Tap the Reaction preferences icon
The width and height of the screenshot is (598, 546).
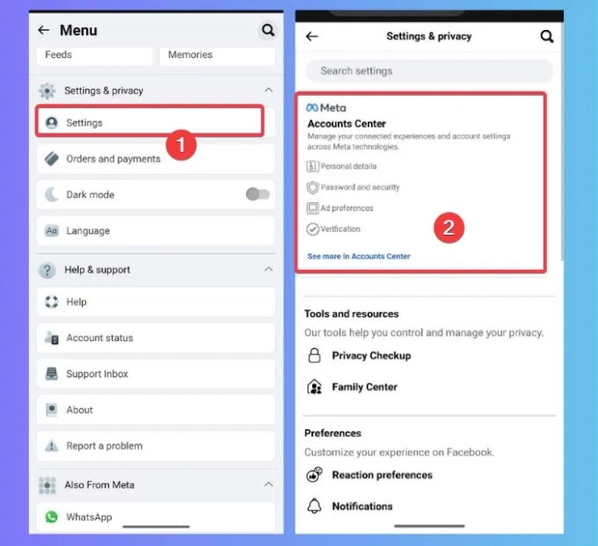click(314, 475)
